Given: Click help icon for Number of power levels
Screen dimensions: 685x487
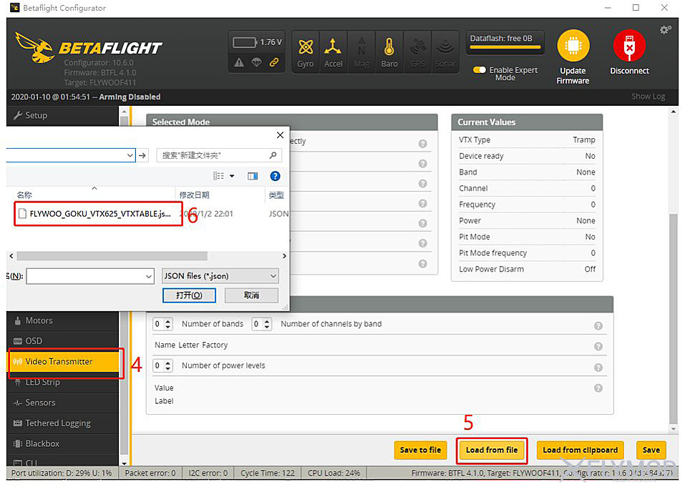Looking at the screenshot, I should 598,368.
